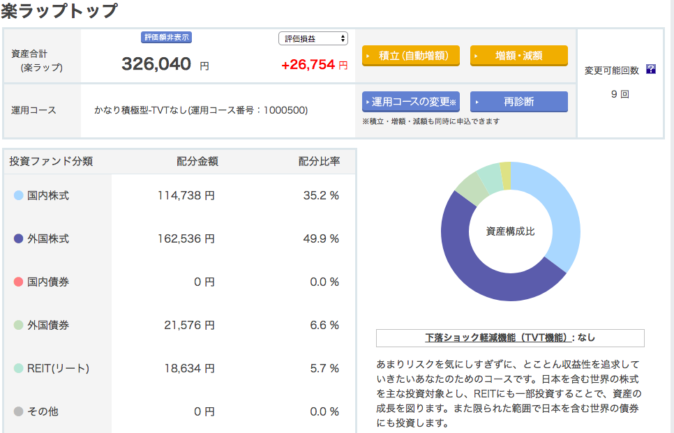The height and width of the screenshot is (433, 674).
Task: Select the amount 21,576 円
Action: (189, 325)
